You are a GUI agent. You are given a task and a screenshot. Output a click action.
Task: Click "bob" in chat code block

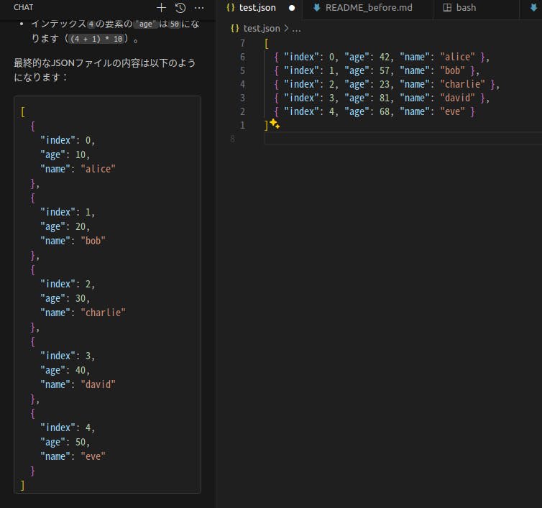(x=93, y=241)
